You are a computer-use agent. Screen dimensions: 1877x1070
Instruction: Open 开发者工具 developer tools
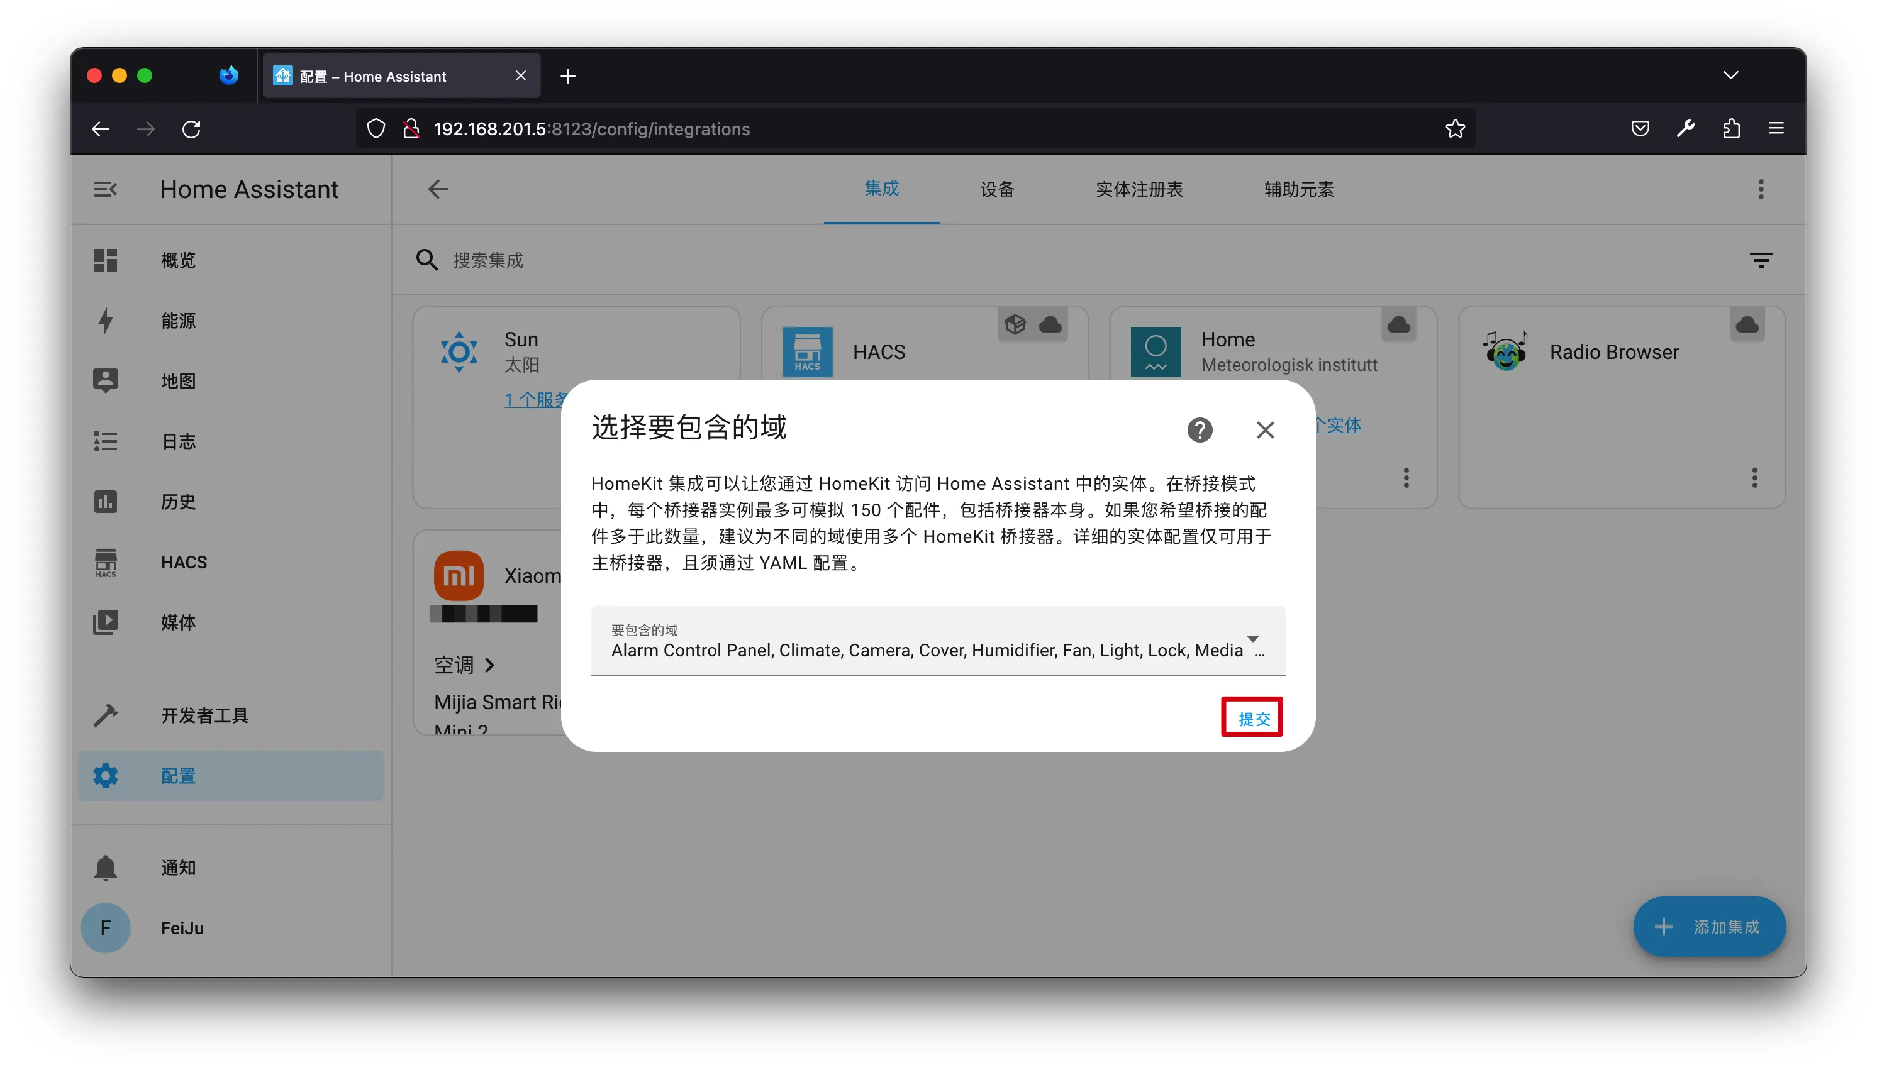pyautogui.click(x=204, y=715)
